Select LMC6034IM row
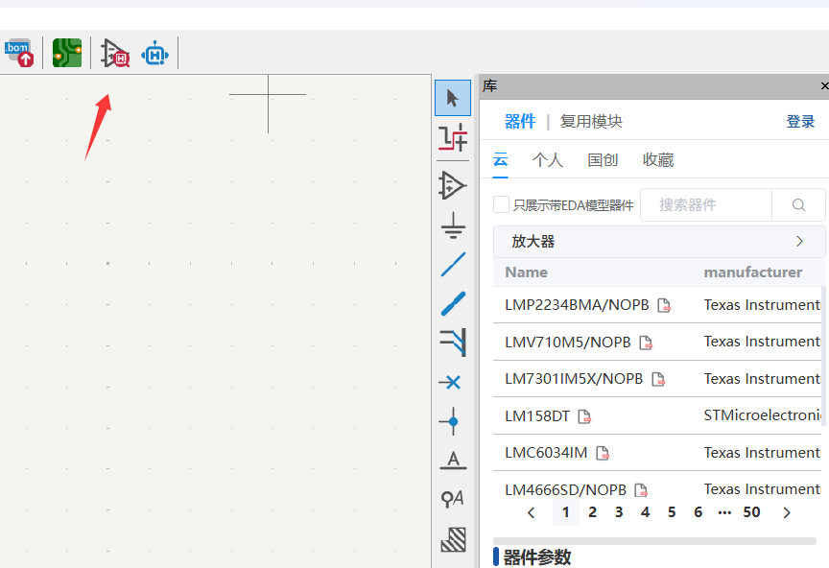829x568 pixels. point(657,453)
